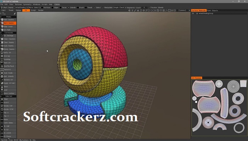Open the Camera dropdown
Image resolution: width=248 pixels, height=141 pixels.
pos(184,10)
